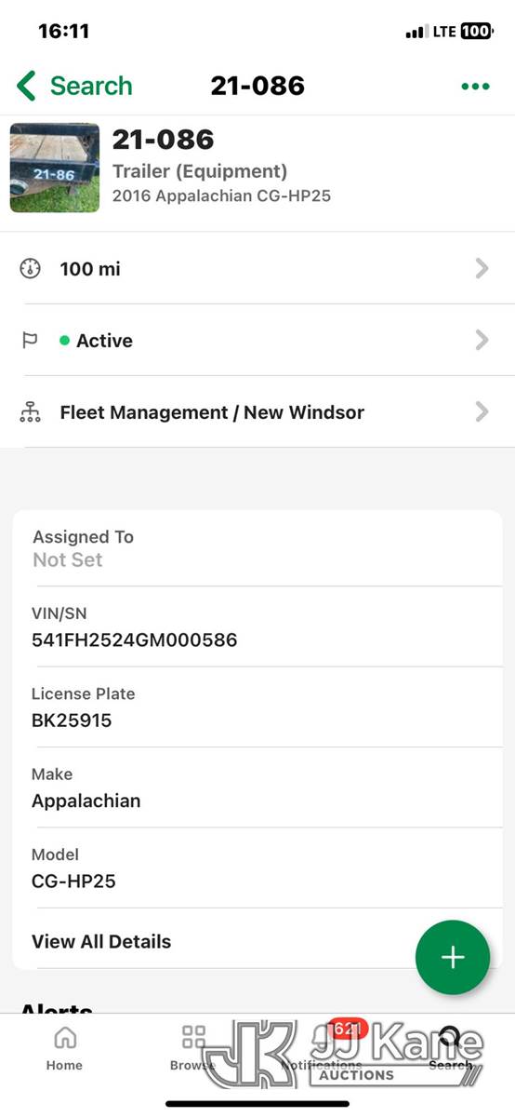515x1117 pixels.
Task: Expand the Active status row chevron
Action: 482,341
